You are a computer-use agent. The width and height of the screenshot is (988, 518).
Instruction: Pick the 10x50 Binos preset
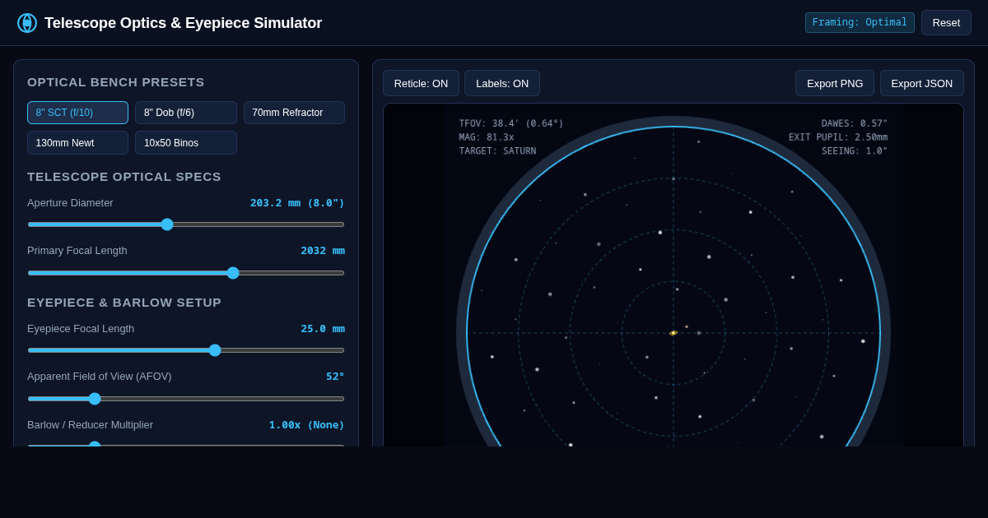pos(186,143)
